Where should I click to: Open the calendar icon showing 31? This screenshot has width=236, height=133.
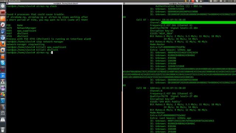coord(3,75)
